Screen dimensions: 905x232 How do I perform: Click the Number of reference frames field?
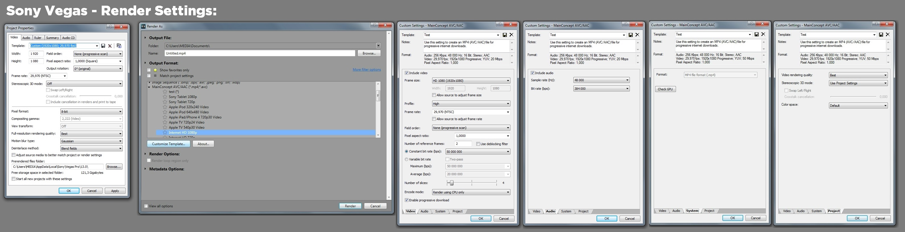pos(463,144)
